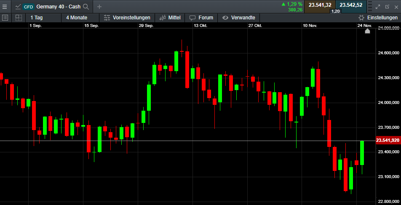The image size is (401, 205).
Task: Click the sell price 23.541,32 button
Action: 320,5
